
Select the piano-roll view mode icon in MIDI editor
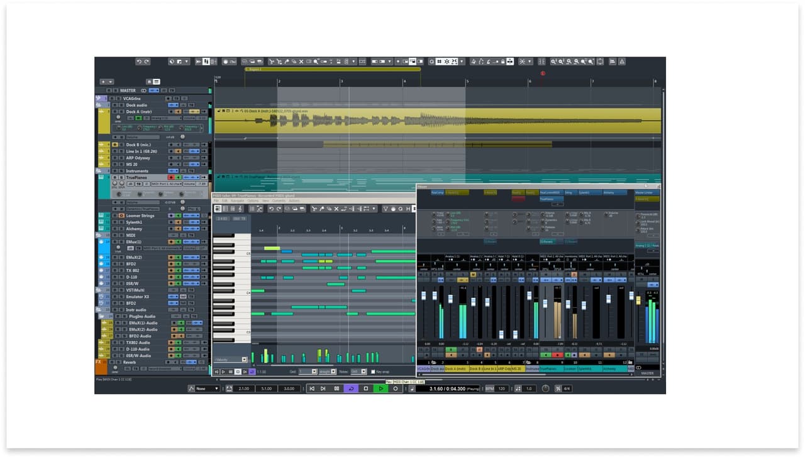point(218,208)
